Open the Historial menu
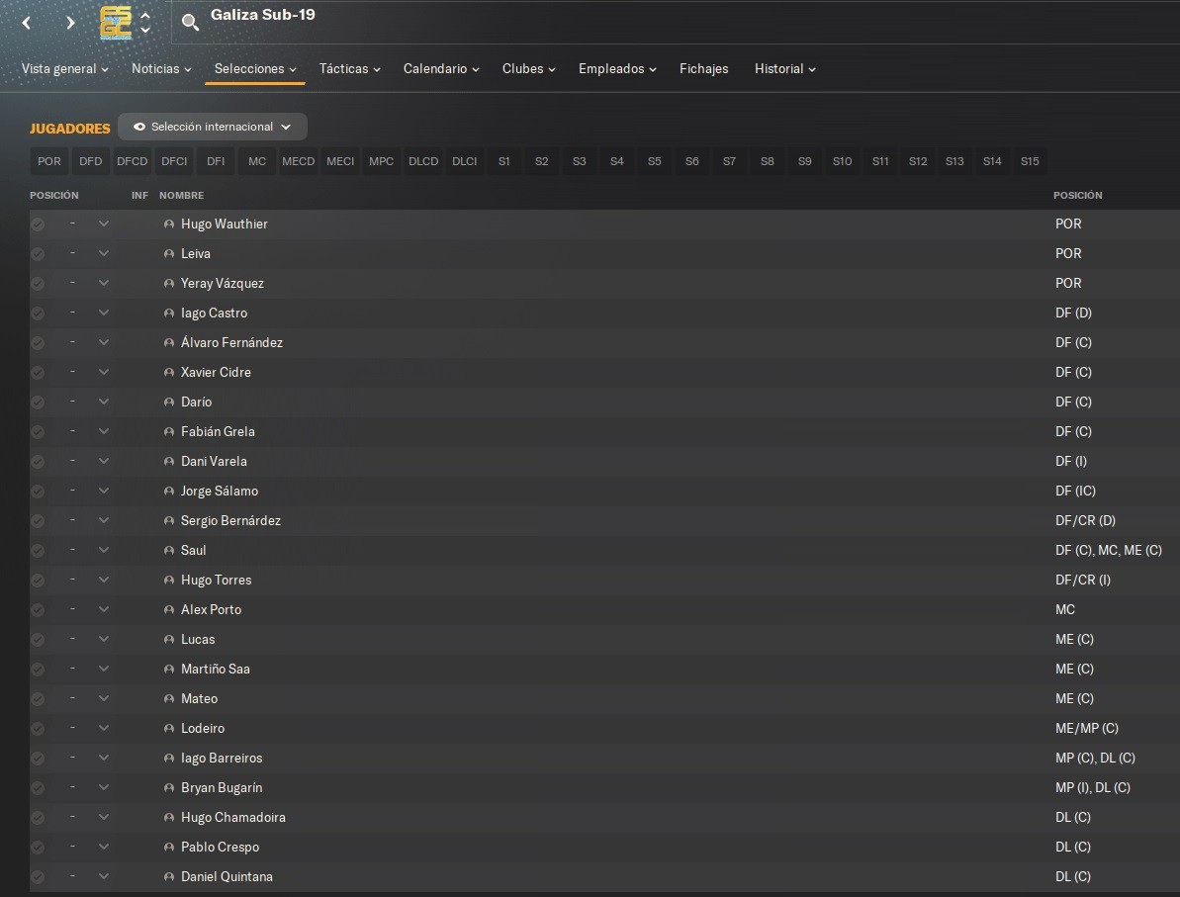Screen dimensions: 1180x897 [x=785, y=68]
